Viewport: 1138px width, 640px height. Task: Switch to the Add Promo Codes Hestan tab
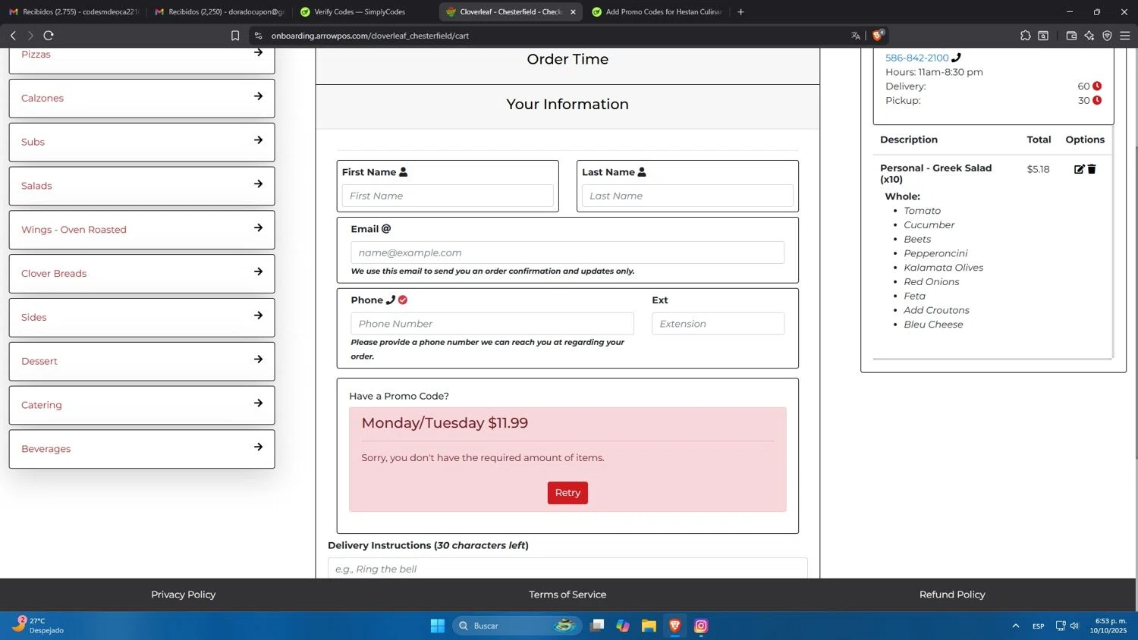[x=656, y=11]
